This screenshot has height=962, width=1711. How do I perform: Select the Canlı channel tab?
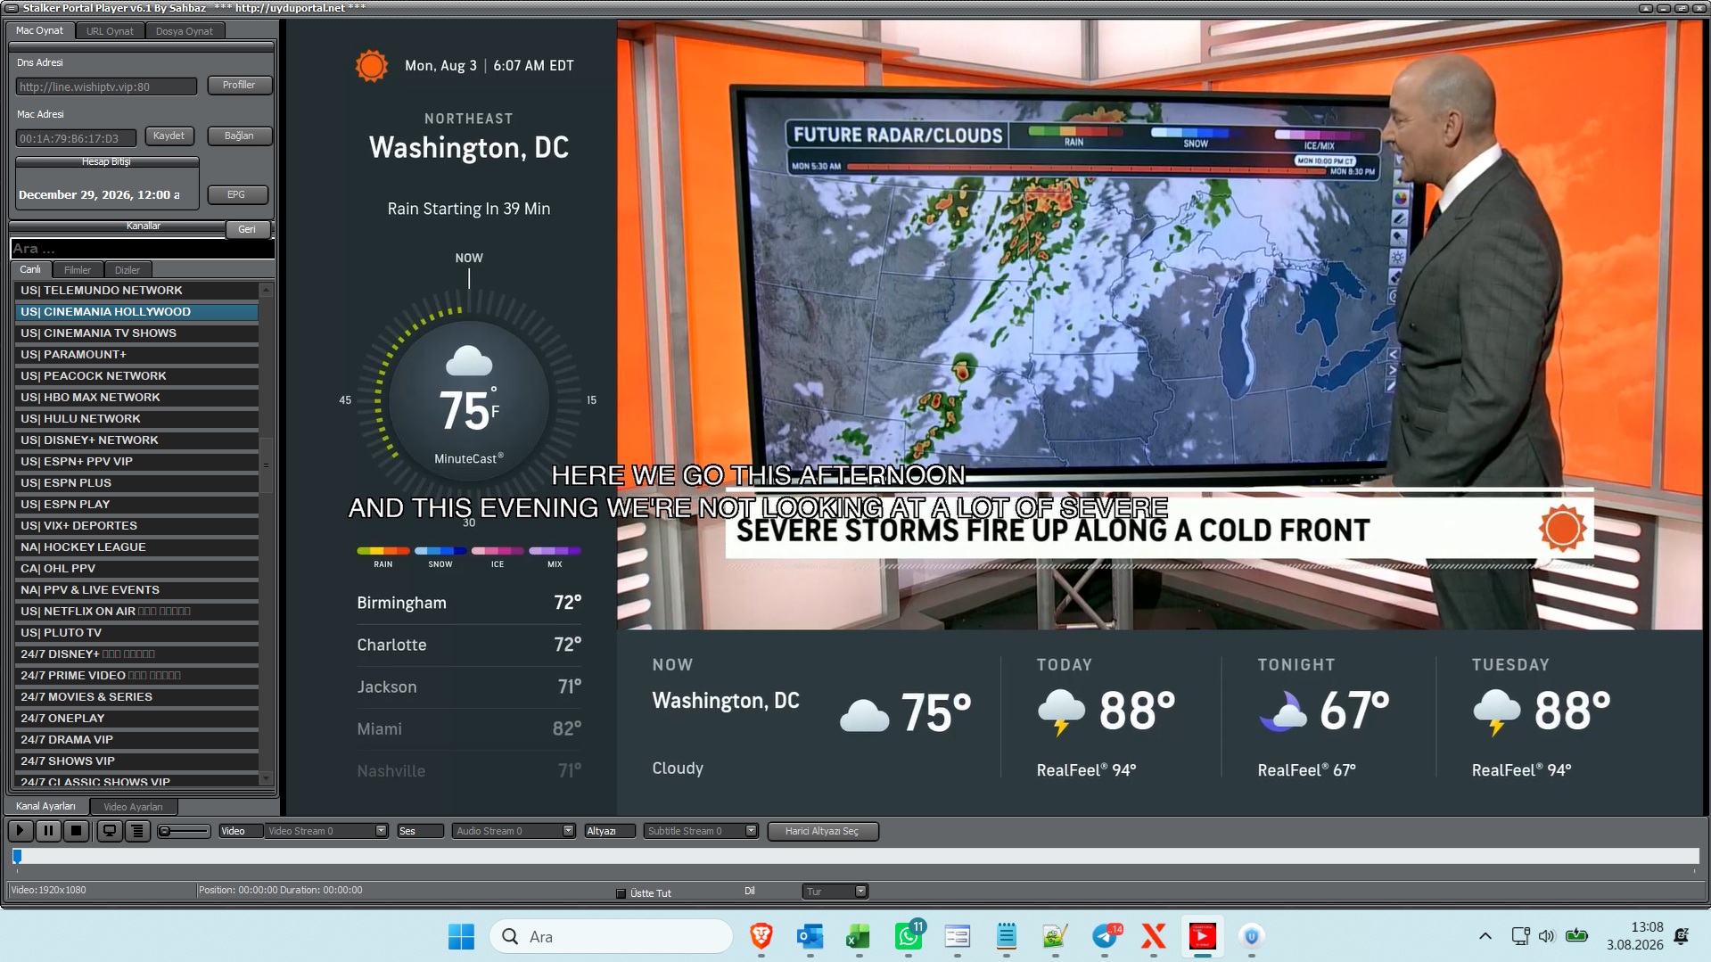30,269
